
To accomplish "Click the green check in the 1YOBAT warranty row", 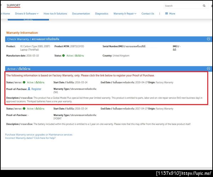I will point(24,109).
